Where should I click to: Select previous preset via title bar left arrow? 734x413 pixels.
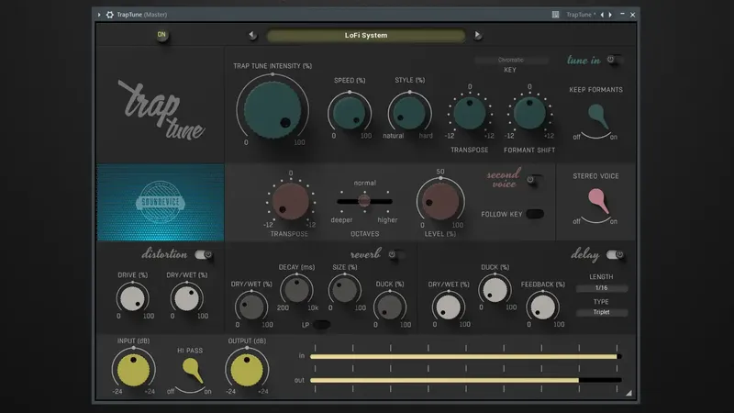pyautogui.click(x=602, y=15)
